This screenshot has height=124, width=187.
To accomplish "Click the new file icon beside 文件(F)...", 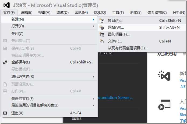I will 102,41.
